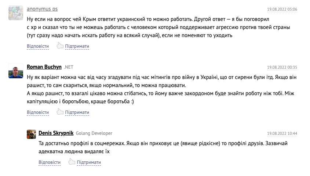Open anonymus ps avatar image

16,13
